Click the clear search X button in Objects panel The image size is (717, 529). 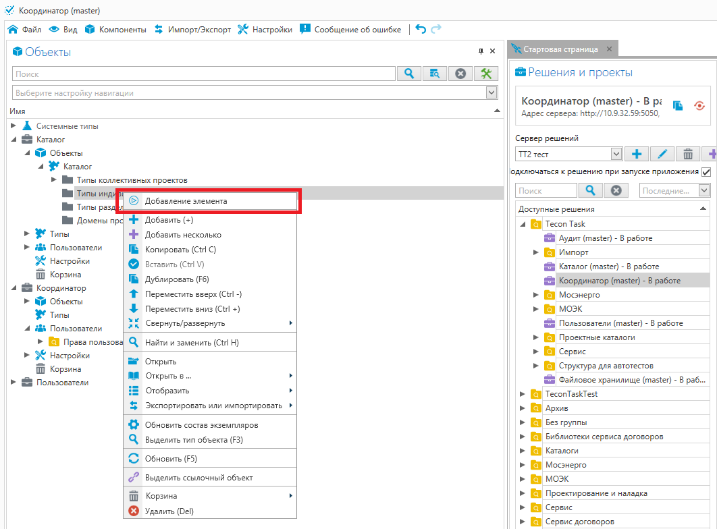[460, 74]
